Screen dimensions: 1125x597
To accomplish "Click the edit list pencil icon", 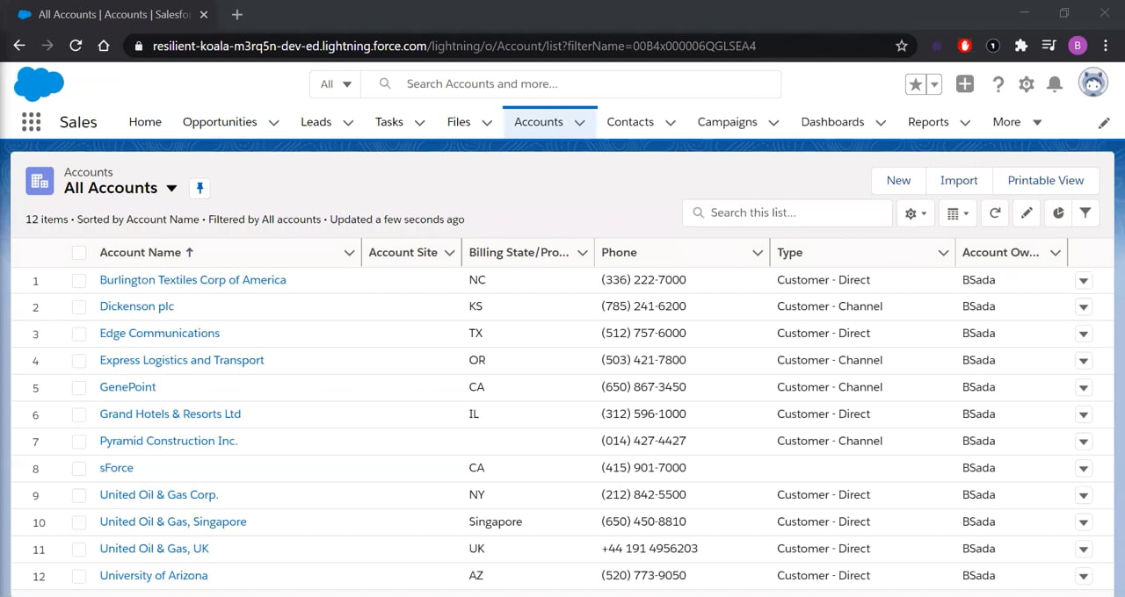I will click(x=1027, y=213).
